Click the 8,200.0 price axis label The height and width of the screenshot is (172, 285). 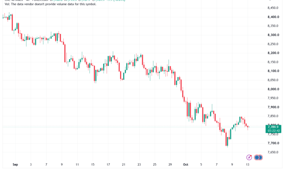click(x=273, y=53)
